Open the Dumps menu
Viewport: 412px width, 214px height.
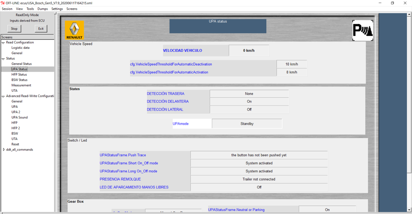click(x=42, y=9)
